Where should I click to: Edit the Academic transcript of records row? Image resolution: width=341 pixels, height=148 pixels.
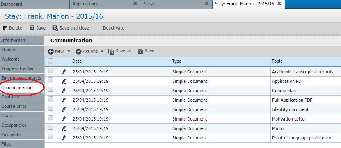[64, 72]
